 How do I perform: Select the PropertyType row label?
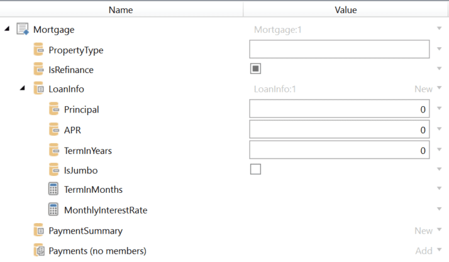pos(76,50)
